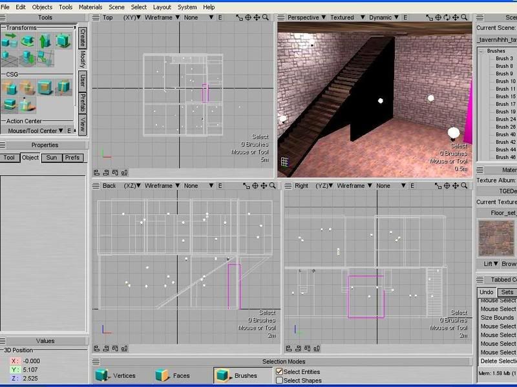Toggle the Select Entities checkbox
The height and width of the screenshot is (387, 517).
click(x=280, y=371)
